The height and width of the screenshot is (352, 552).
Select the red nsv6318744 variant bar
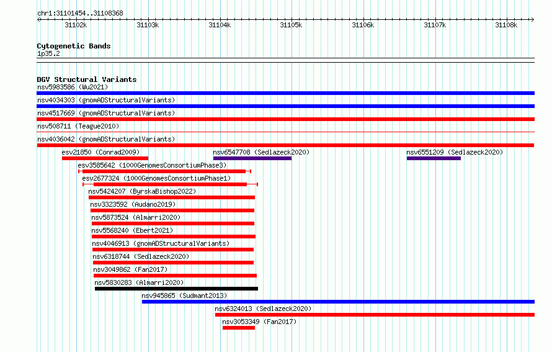pos(173,263)
